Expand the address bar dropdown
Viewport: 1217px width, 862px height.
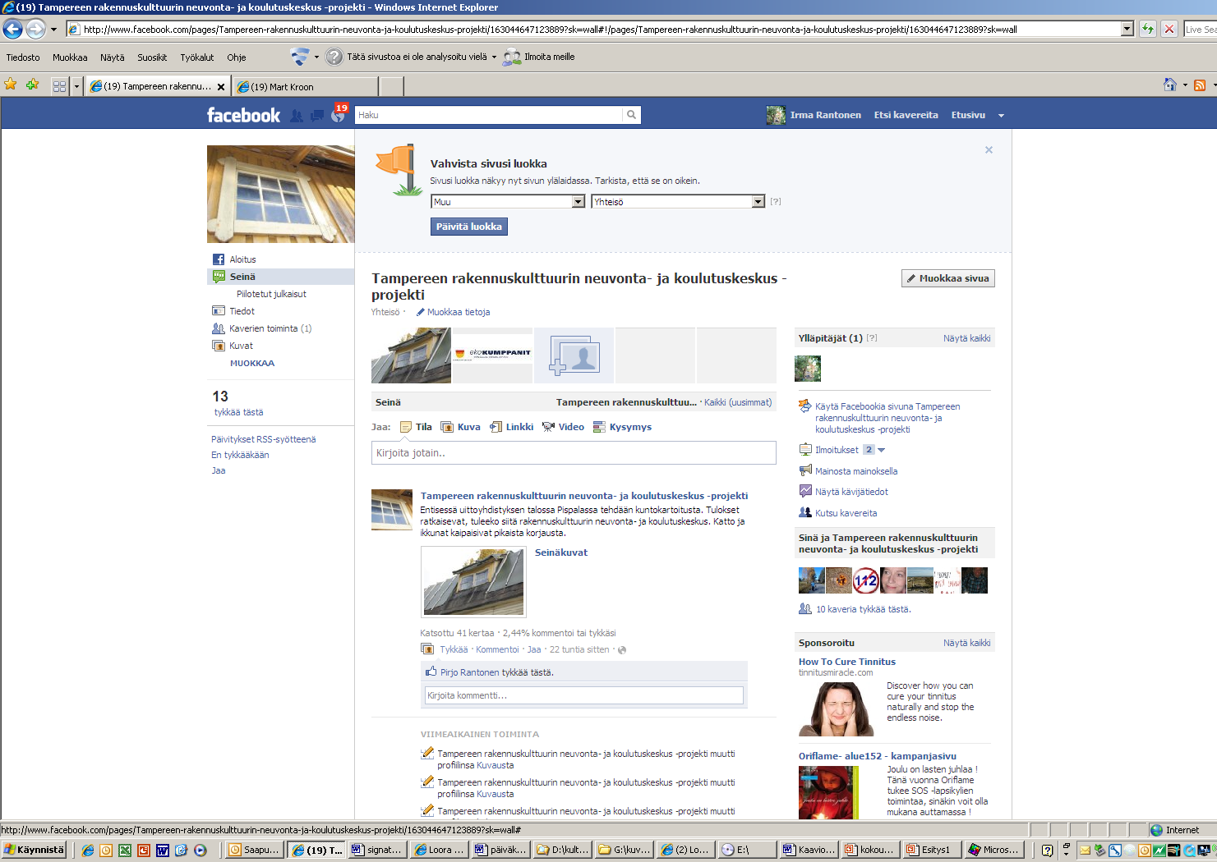point(1127,29)
